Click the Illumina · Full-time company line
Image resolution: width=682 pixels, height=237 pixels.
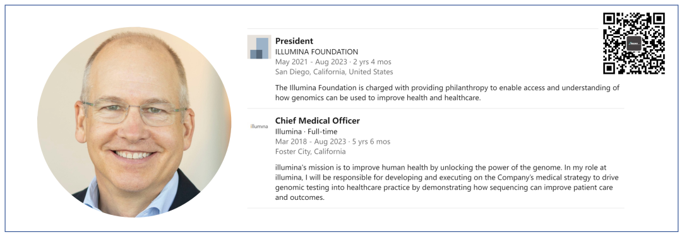tap(306, 132)
